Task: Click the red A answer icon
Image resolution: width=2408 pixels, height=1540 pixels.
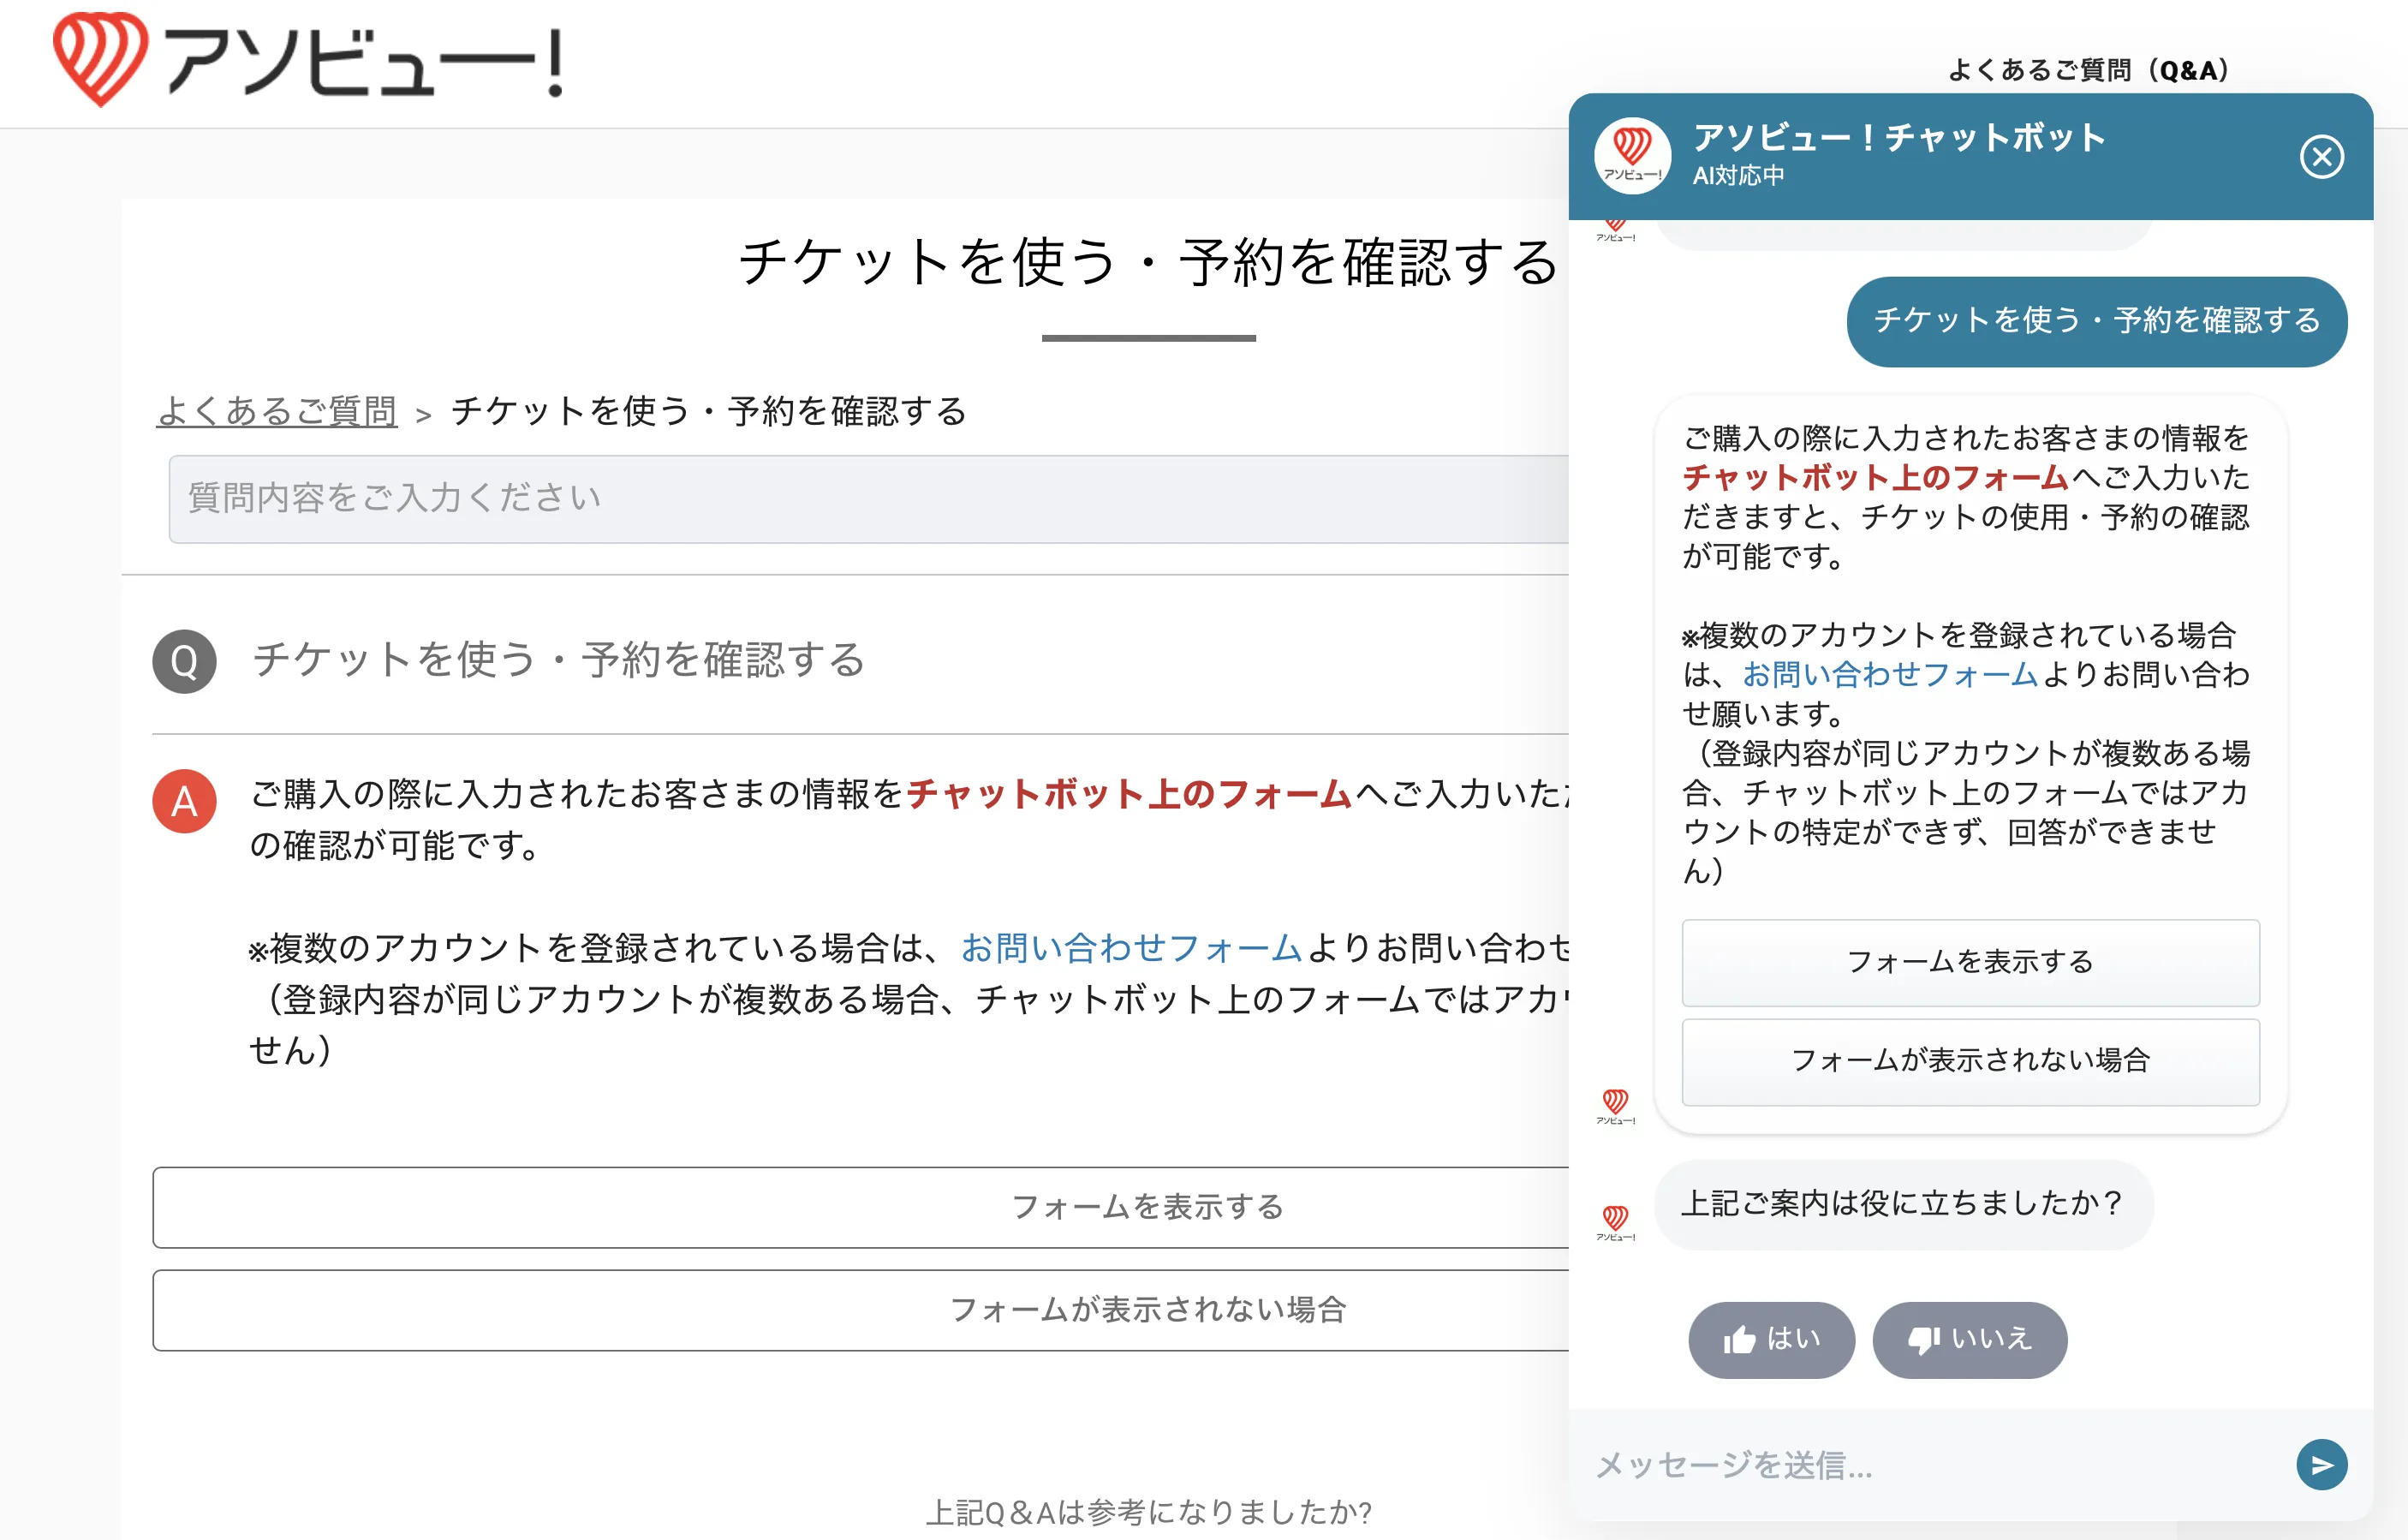Action: point(184,801)
